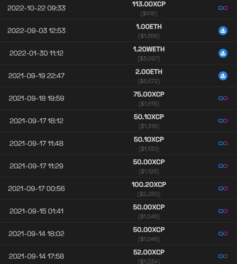Viewport: 237px width, 264px height.
Task: Open chain link for 2021-09-17 11:29 sale
Action: (x=223, y=166)
